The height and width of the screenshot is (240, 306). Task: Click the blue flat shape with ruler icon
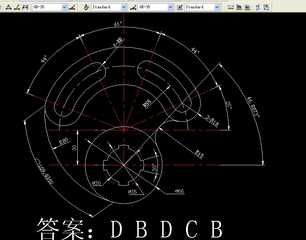pyautogui.click(x=239, y=7)
